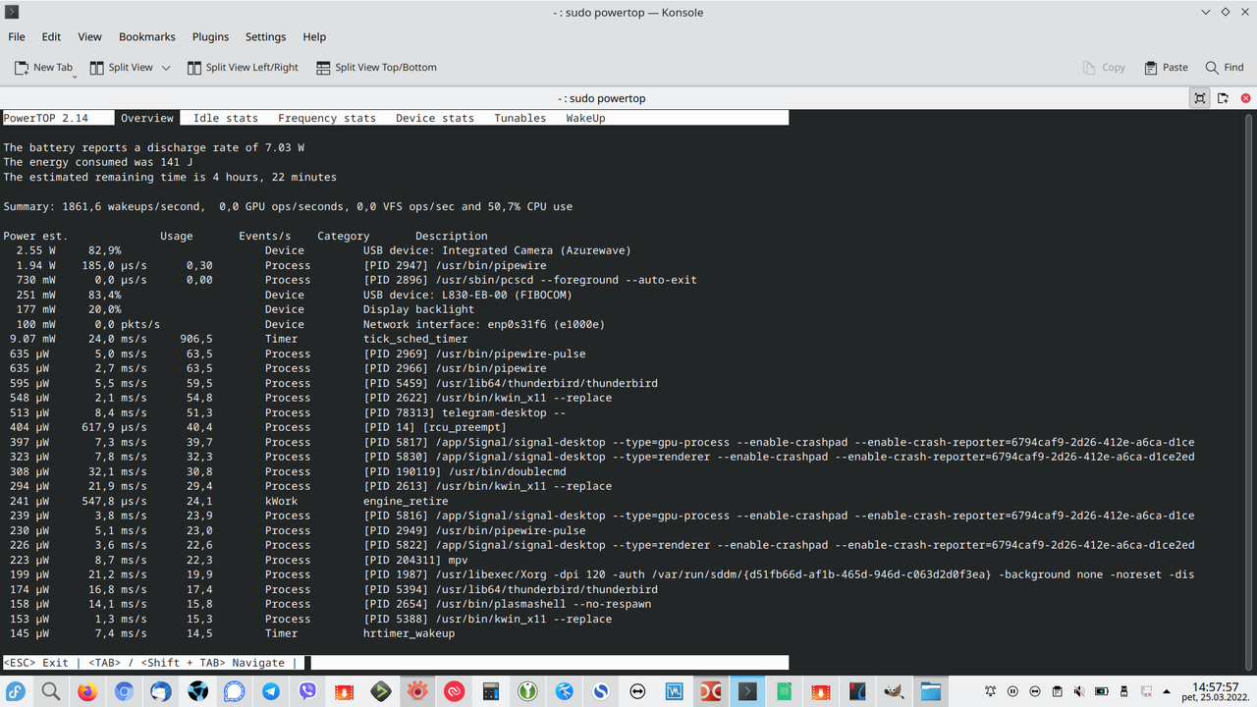
Task: Click the move terminal to new tab icon
Action: click(1224, 98)
